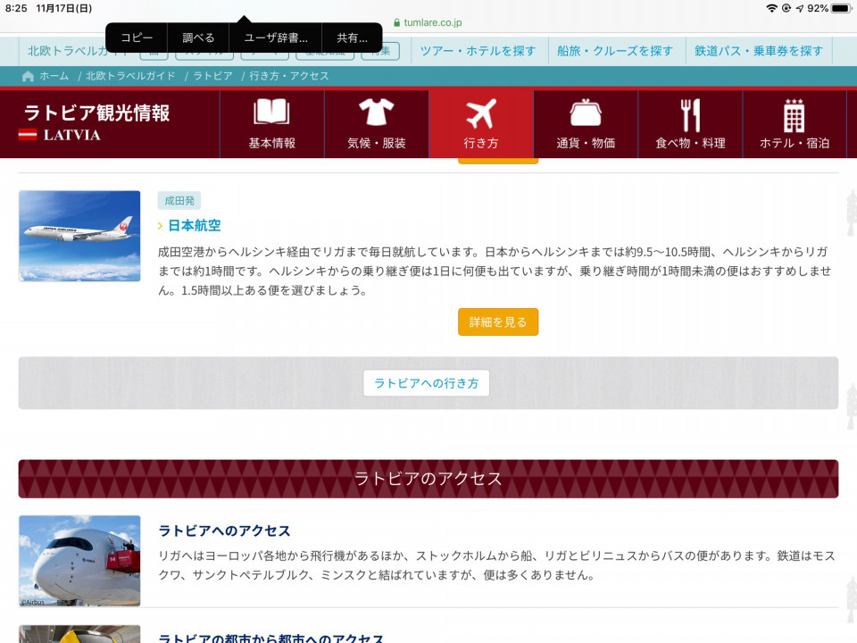This screenshot has height=643, width=857.
Task: Open the ラトビアへのアクセス heading link
Action: [224, 530]
